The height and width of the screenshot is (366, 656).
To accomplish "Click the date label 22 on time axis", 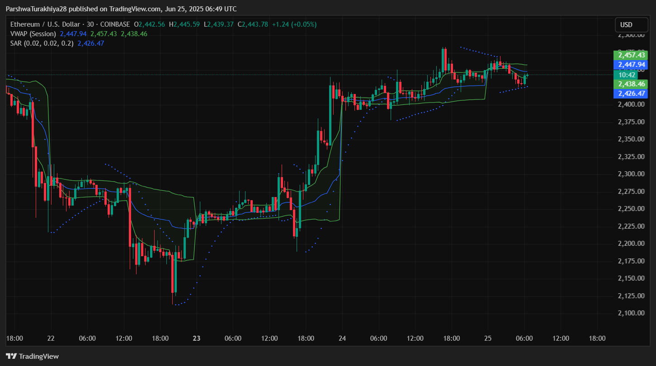I will point(51,338).
